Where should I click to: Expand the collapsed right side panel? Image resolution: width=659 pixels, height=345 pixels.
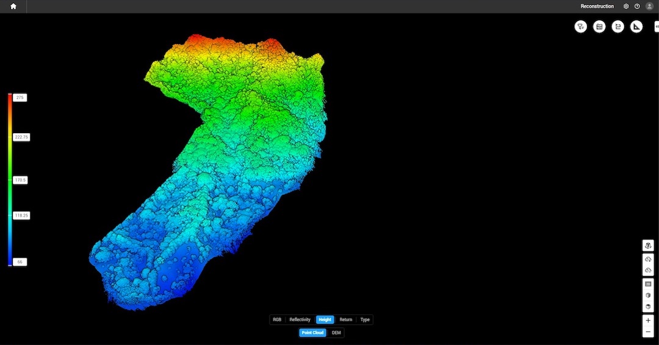[657, 26]
